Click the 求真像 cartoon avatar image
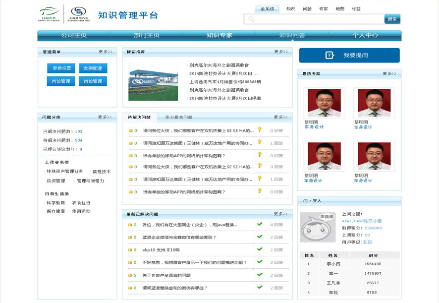The height and width of the screenshot is (303, 439). point(317,228)
